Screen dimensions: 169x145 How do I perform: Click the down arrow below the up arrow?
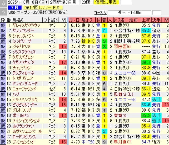tap(3, 12)
